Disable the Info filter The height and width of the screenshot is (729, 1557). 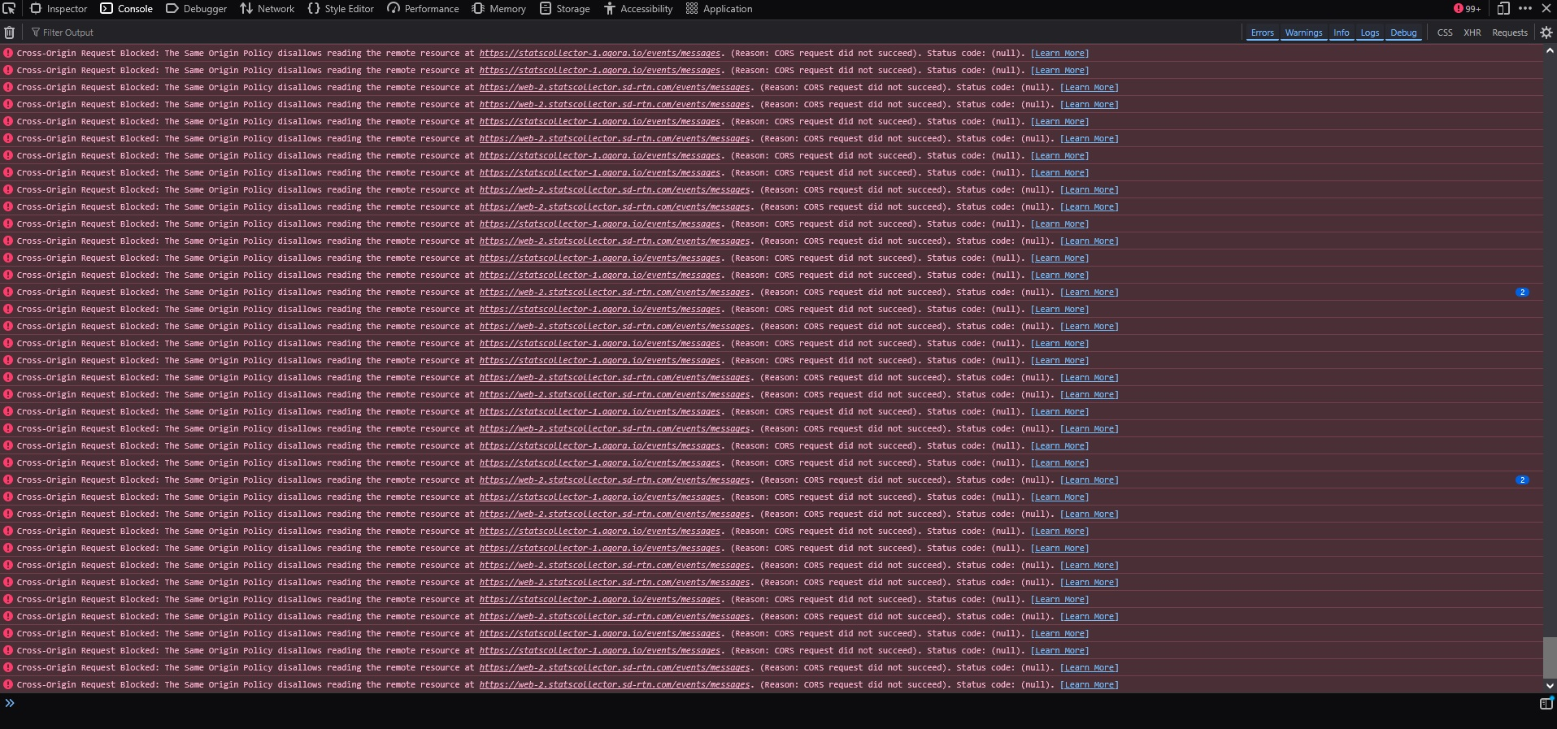click(1342, 33)
